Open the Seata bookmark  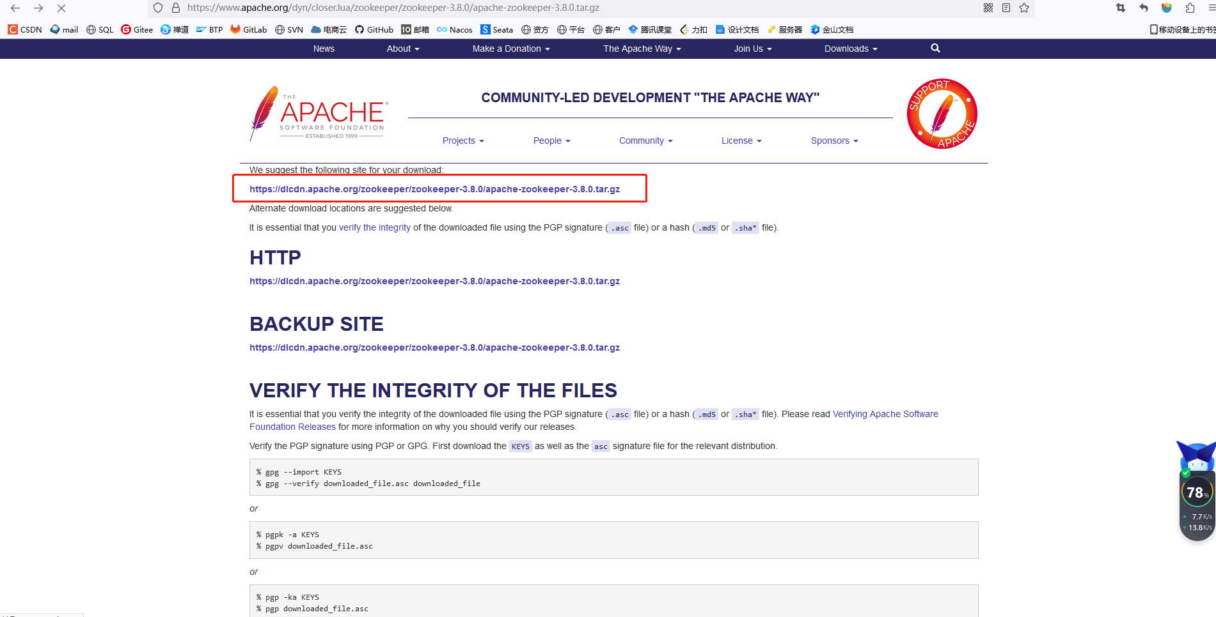pyautogui.click(x=497, y=29)
